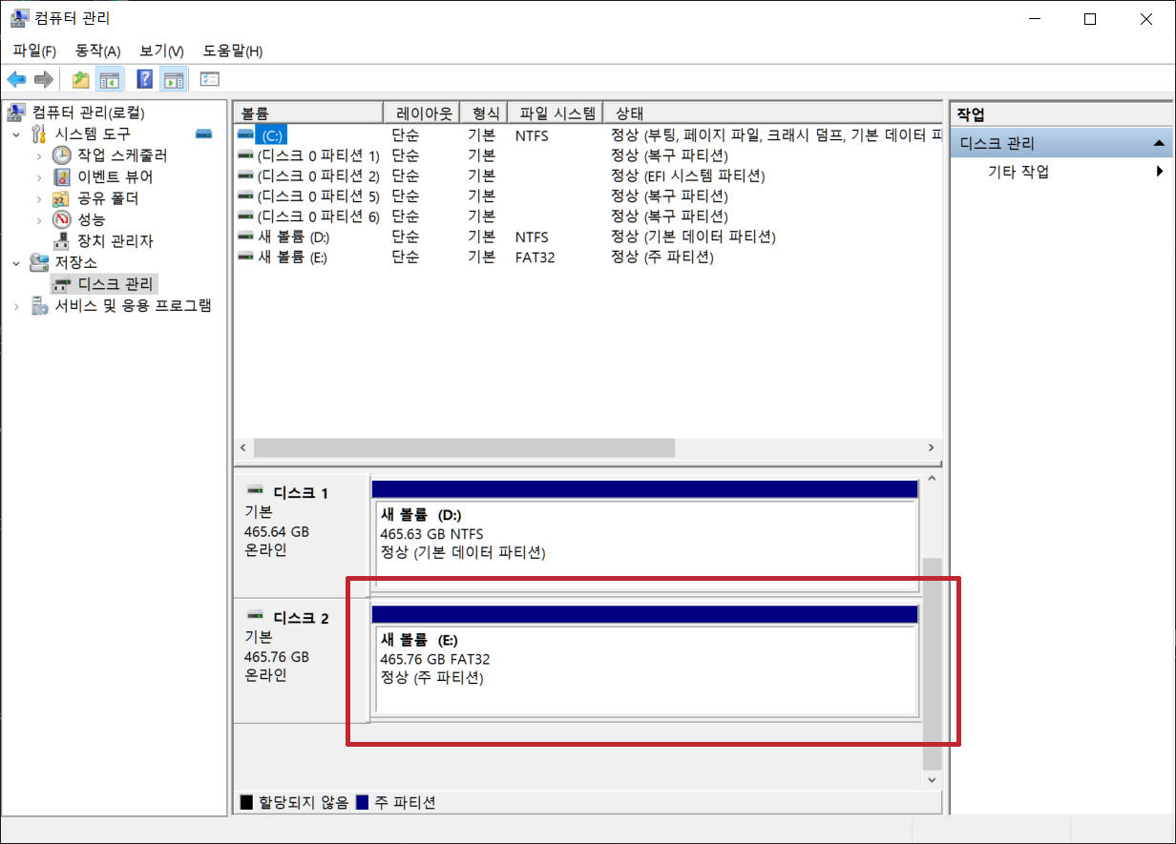
Task: Open the 보기(V) menu
Action: [160, 50]
